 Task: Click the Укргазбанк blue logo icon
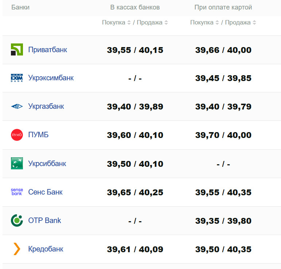point(17,107)
